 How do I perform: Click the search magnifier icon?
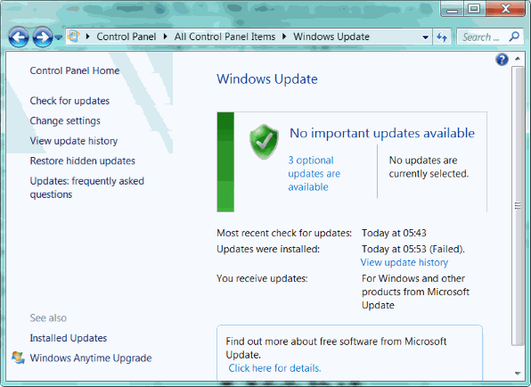click(514, 37)
